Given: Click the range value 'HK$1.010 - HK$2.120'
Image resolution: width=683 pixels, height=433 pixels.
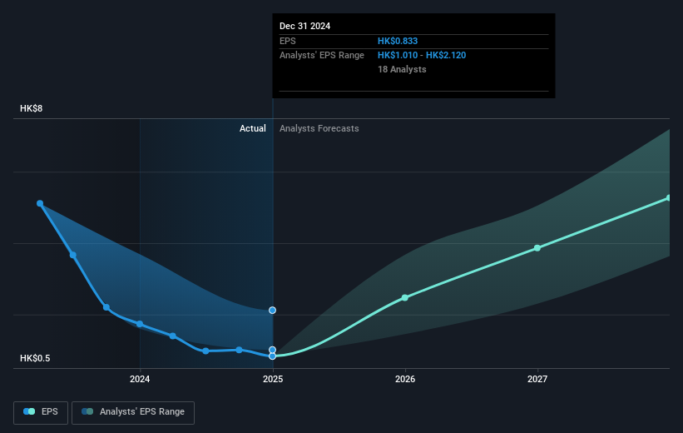Looking at the screenshot, I should coord(422,56).
